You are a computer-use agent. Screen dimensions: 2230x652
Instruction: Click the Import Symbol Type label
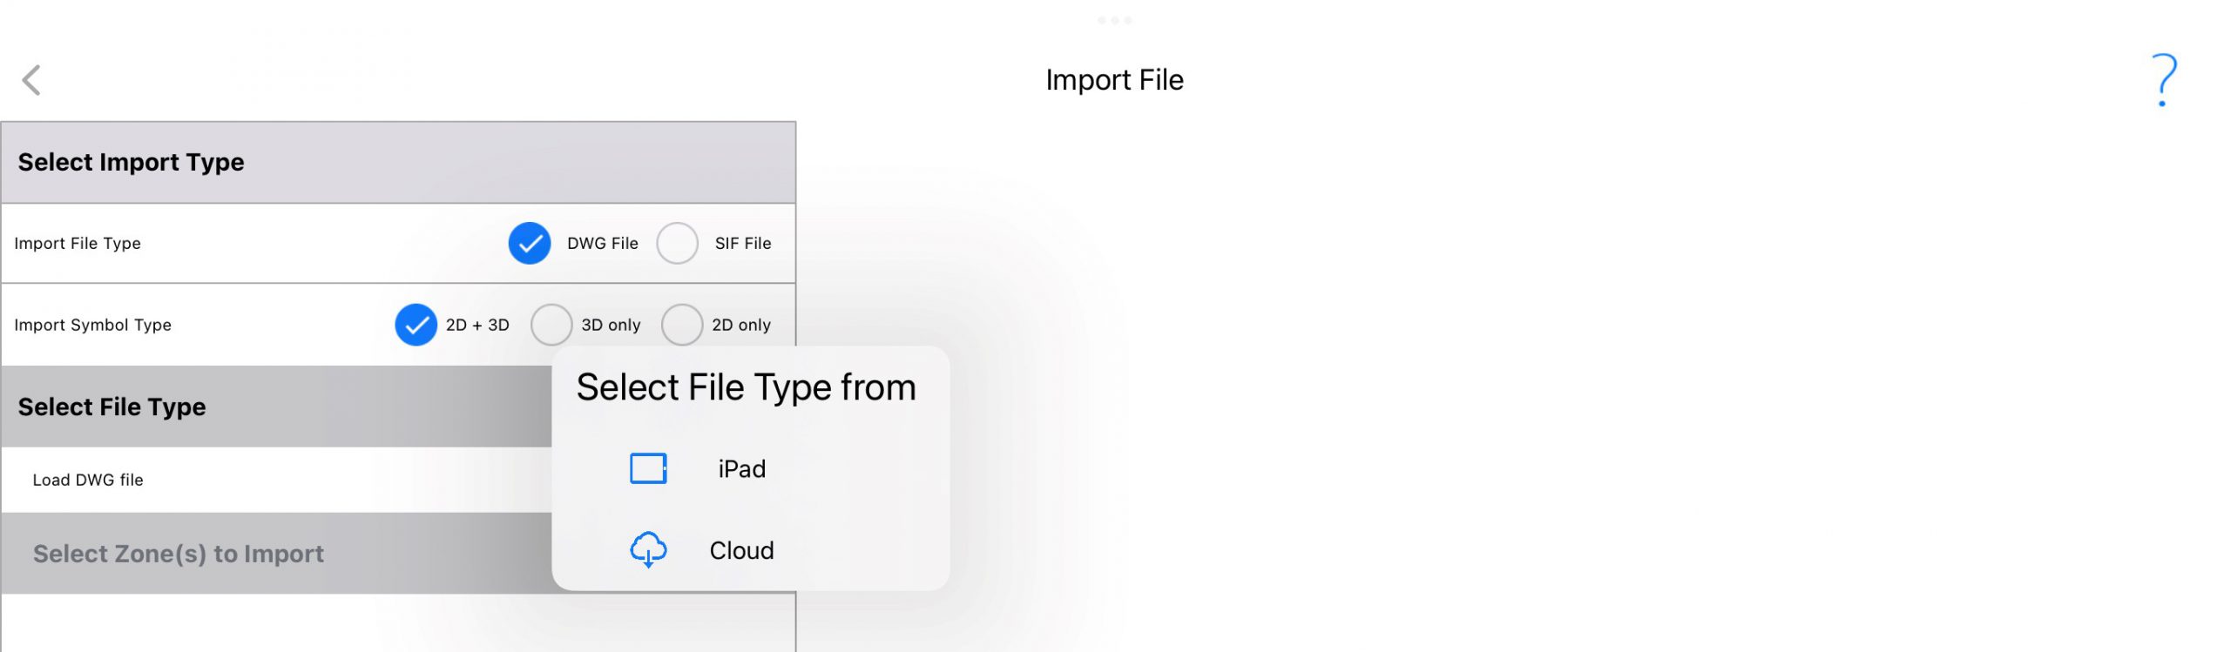click(92, 325)
